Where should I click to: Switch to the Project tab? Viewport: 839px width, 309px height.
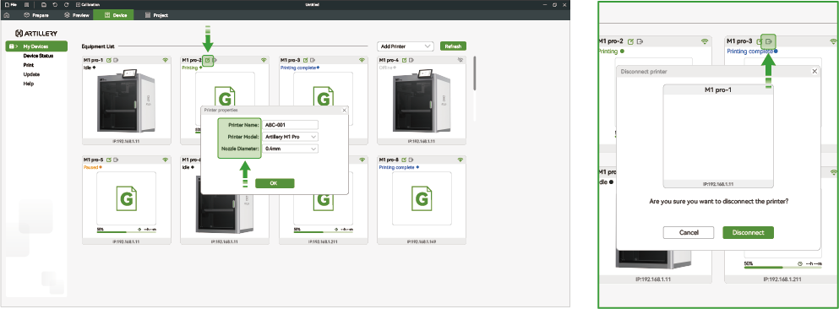point(156,15)
